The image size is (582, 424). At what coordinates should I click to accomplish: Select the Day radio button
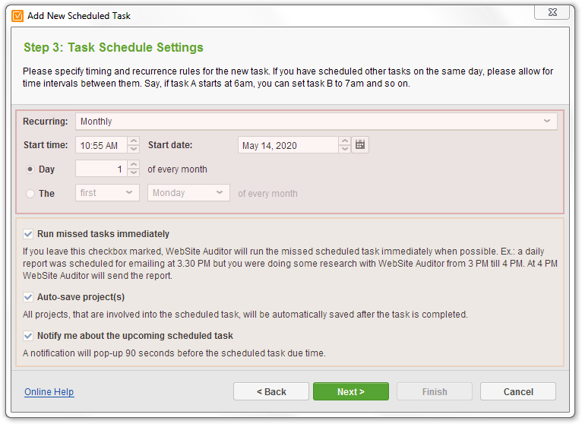point(30,169)
